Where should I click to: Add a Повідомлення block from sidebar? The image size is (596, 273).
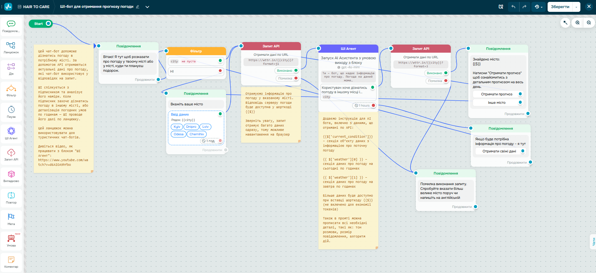click(x=11, y=26)
